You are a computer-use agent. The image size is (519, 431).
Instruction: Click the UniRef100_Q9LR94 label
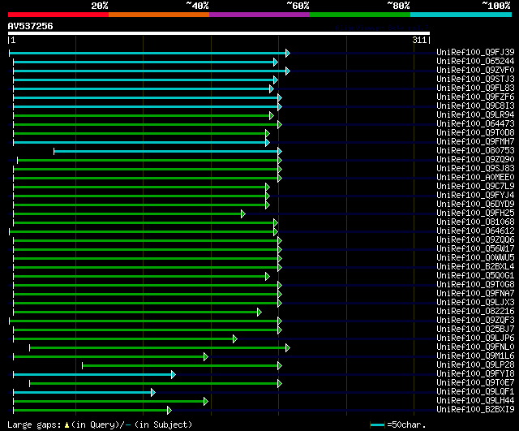pos(475,114)
